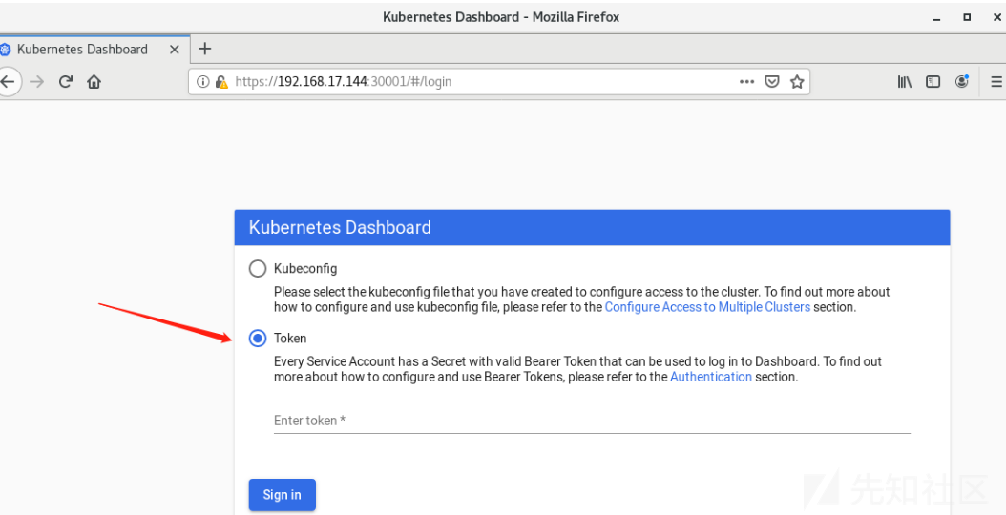Maximize the Firefox window

click(x=967, y=17)
